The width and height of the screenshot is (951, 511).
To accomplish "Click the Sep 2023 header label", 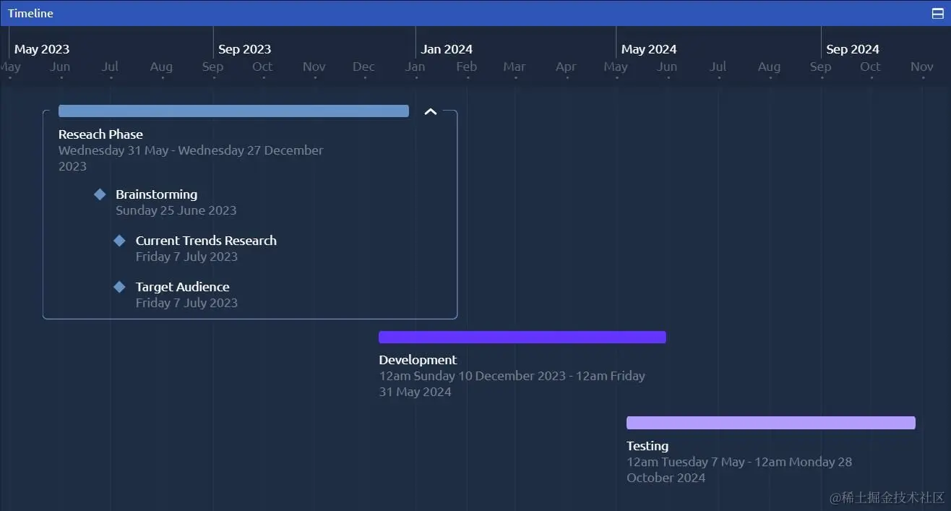I will tap(245, 49).
